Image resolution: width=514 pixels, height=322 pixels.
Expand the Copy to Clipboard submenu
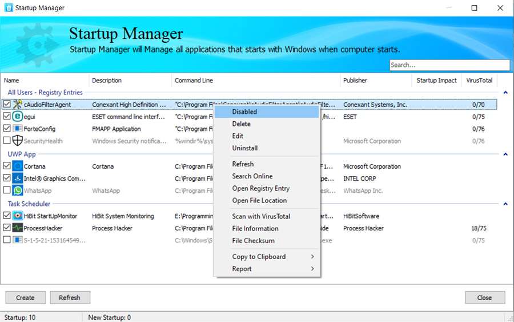click(x=272, y=257)
